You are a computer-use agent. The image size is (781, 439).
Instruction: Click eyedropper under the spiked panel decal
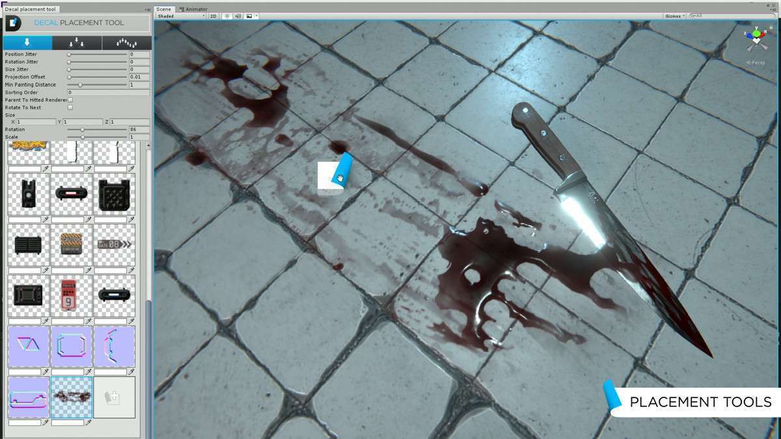pos(131,220)
